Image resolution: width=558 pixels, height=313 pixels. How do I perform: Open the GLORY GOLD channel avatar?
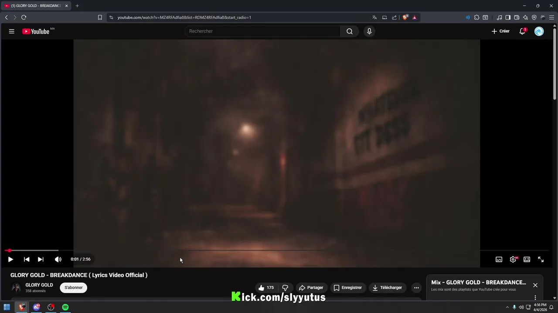[x=16, y=288]
